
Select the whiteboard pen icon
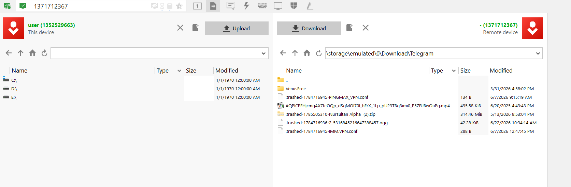[310, 6]
